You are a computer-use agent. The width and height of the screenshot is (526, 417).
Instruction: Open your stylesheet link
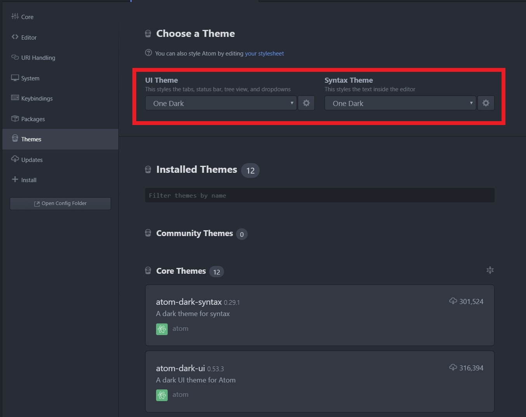pos(264,53)
